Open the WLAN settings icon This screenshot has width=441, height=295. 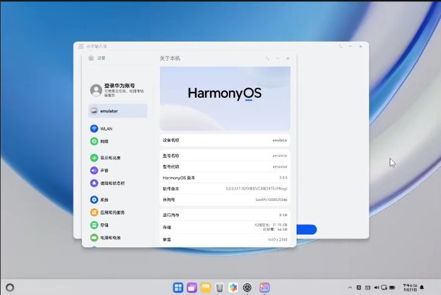pyautogui.click(x=94, y=128)
